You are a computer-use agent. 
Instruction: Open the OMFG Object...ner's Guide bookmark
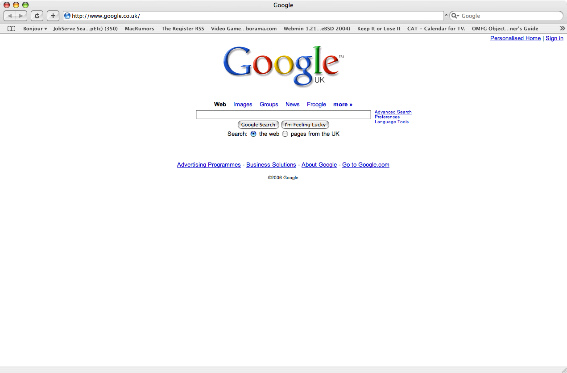[x=505, y=29]
